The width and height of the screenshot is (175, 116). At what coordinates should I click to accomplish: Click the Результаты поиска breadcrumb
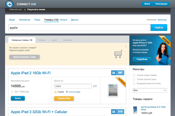click(36, 10)
